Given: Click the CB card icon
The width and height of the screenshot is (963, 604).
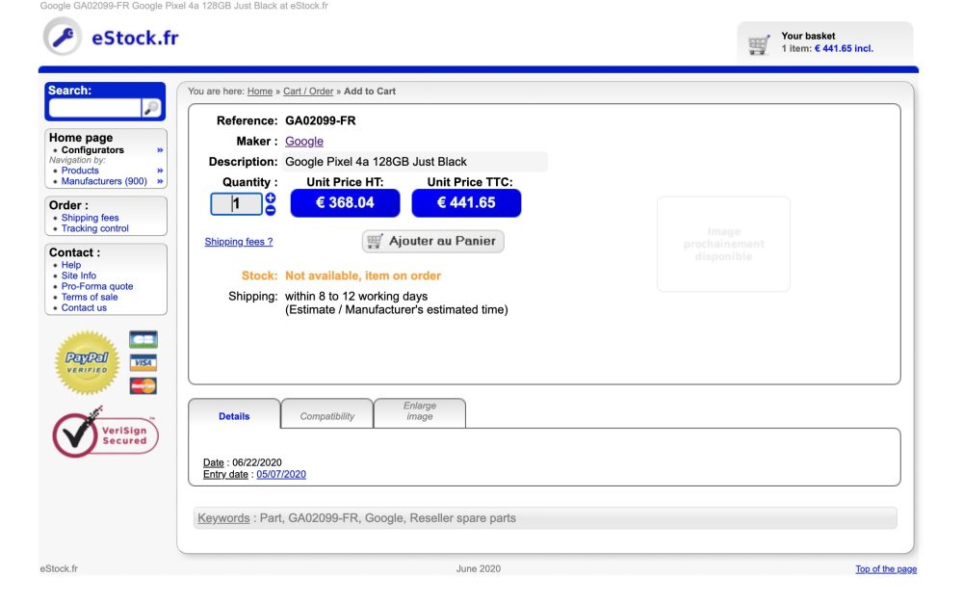Looking at the screenshot, I should point(143,340).
